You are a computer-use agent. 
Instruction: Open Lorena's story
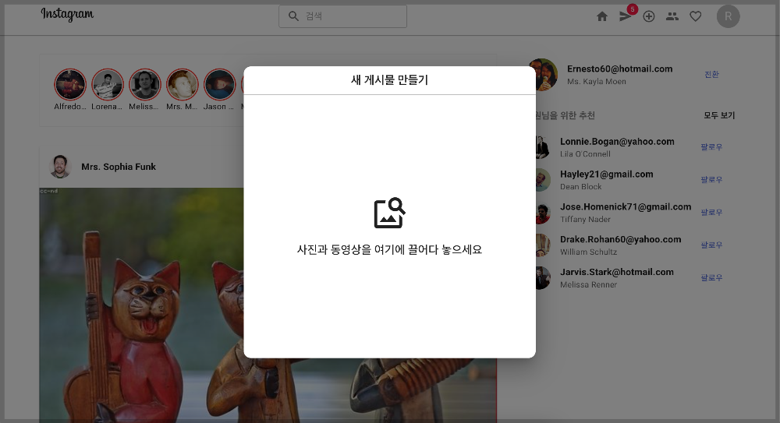(108, 84)
